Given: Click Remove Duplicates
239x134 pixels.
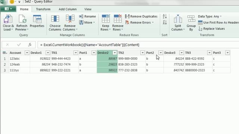Looking at the screenshot, I should tap(141, 16).
